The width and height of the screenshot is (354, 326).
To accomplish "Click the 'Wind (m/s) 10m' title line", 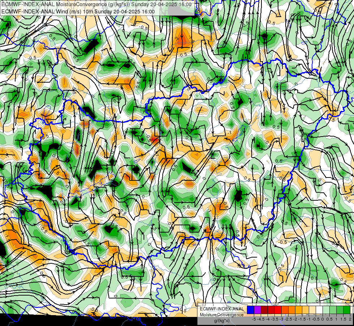I will click(x=78, y=12).
